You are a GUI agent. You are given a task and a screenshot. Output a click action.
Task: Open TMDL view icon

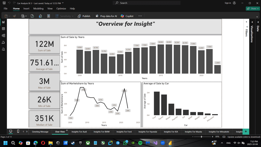click(x=3, y=49)
